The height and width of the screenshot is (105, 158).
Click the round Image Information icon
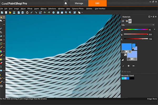pyautogui.click(x=53, y=12)
